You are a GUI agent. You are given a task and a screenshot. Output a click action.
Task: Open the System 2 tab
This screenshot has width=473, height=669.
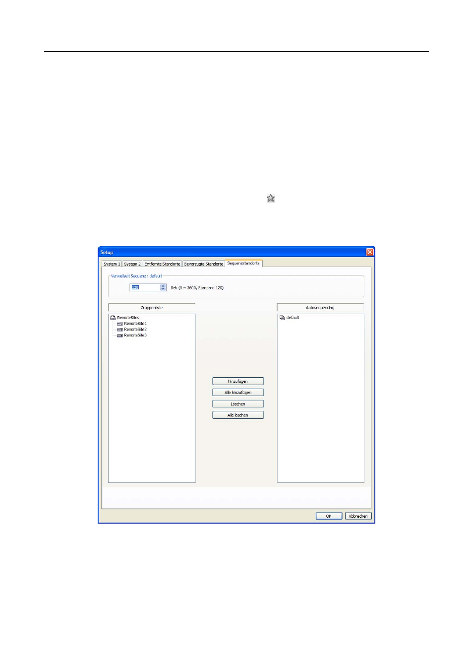(132, 264)
